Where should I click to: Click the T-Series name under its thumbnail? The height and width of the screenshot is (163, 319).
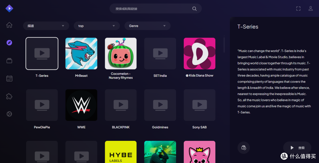(42, 76)
